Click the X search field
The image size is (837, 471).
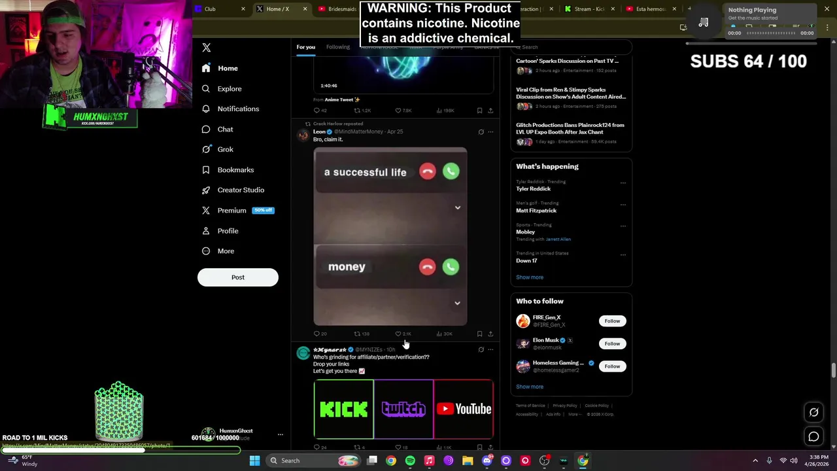coord(571,47)
